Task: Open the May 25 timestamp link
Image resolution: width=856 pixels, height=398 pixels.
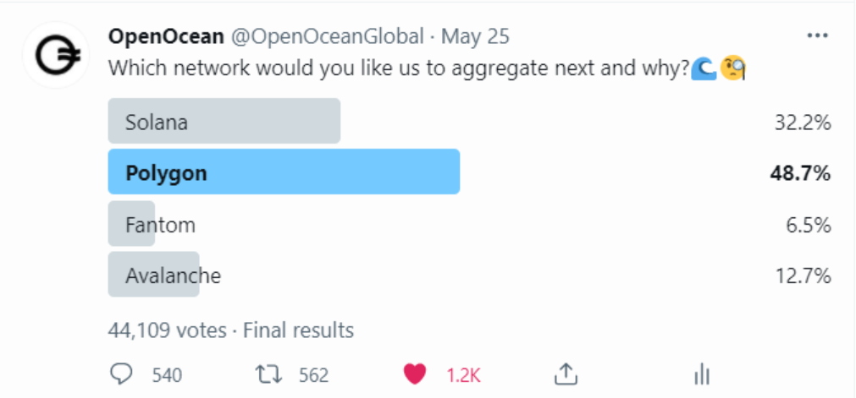Action: [475, 36]
